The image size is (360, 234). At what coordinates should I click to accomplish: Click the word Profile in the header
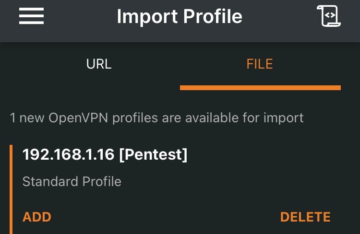point(213,16)
